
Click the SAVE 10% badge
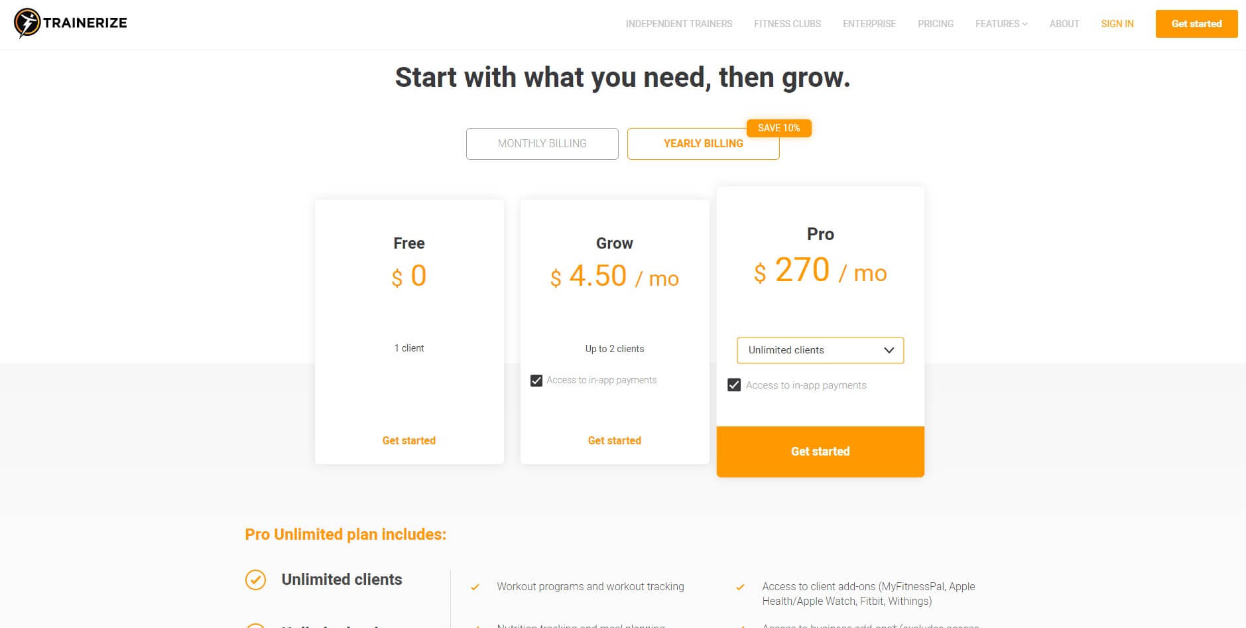point(779,128)
